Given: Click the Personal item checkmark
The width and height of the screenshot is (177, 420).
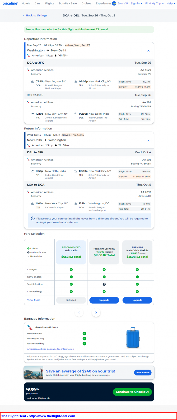Looking at the screenshot, I should 84,334.
